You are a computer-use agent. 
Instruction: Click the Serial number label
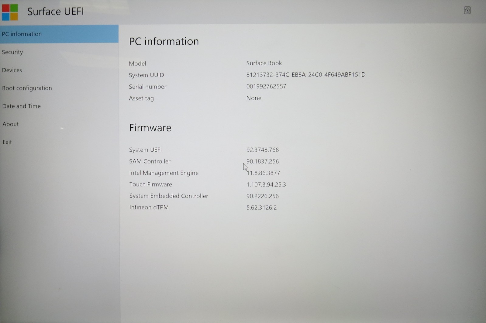pos(147,87)
